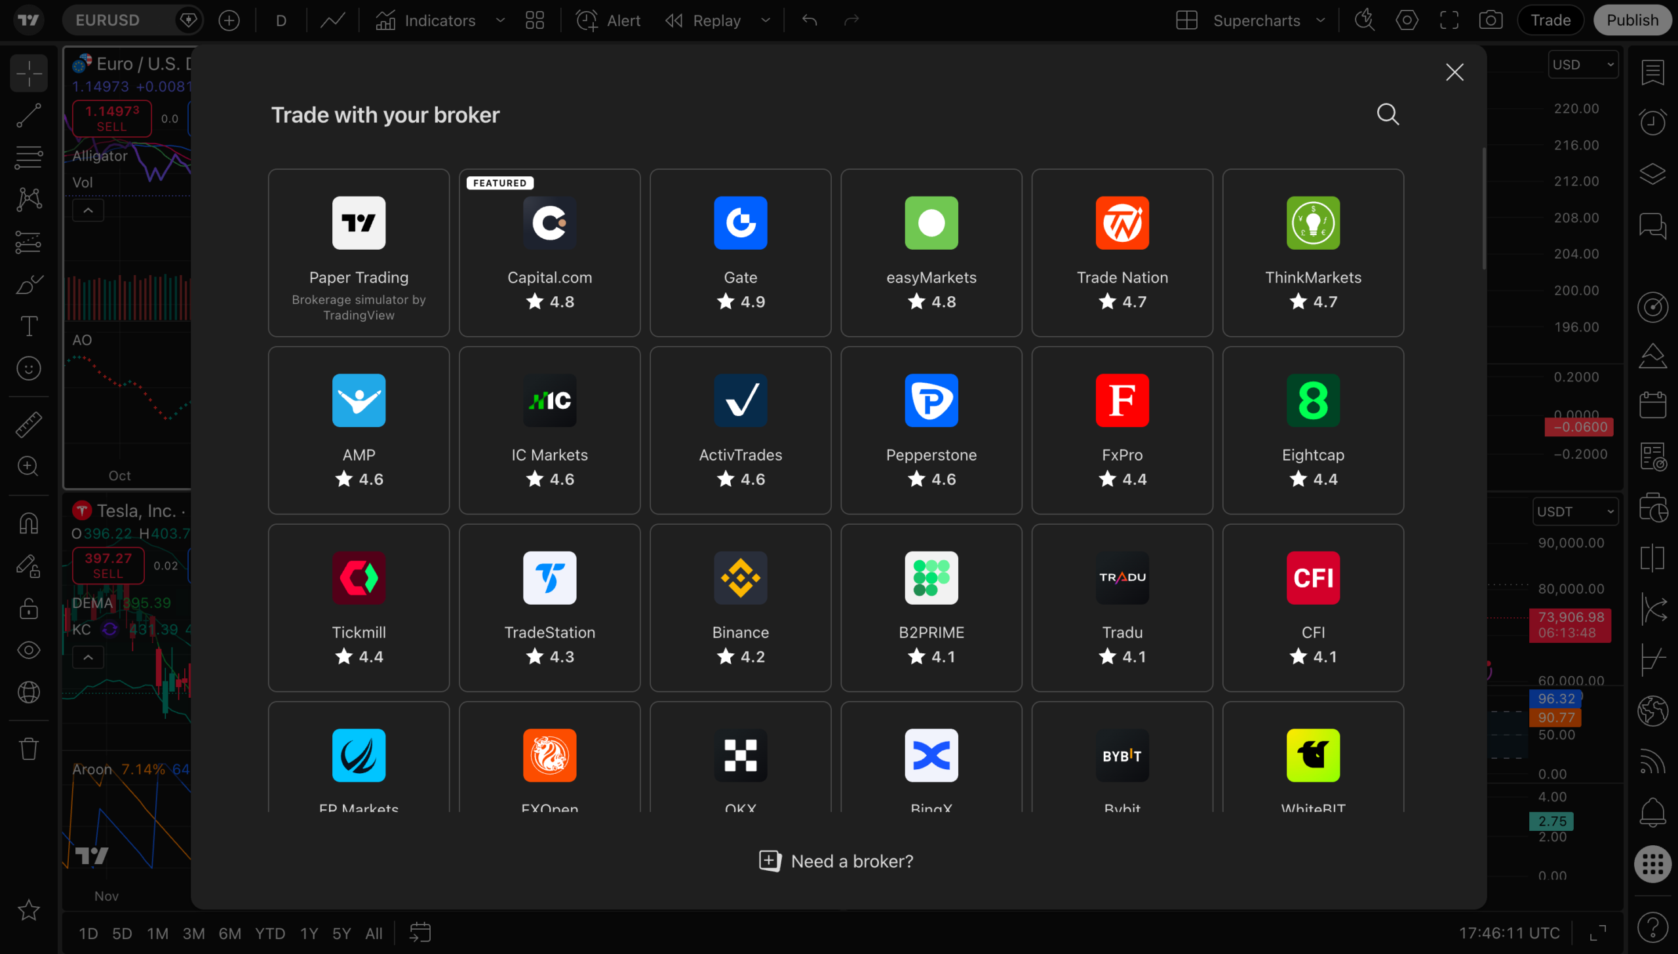Choose the AMP broker logo
This screenshot has width=1678, height=954.
point(359,400)
